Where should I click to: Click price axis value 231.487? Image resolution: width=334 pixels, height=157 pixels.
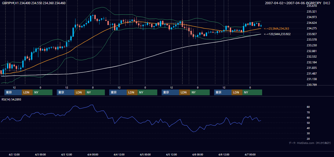click(x=312, y=74)
